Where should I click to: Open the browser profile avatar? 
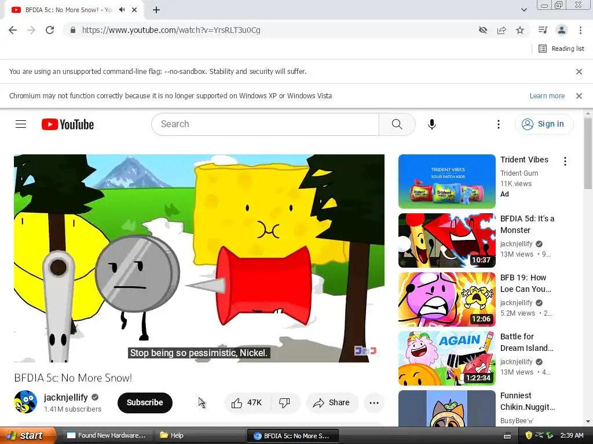(x=562, y=30)
